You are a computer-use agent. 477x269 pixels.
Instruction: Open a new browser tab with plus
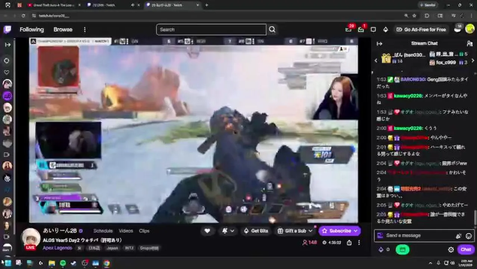click(x=207, y=5)
